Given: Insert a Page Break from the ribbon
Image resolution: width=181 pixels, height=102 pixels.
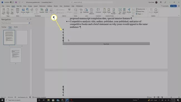Looking at the screenshot, I should pos(12,11).
